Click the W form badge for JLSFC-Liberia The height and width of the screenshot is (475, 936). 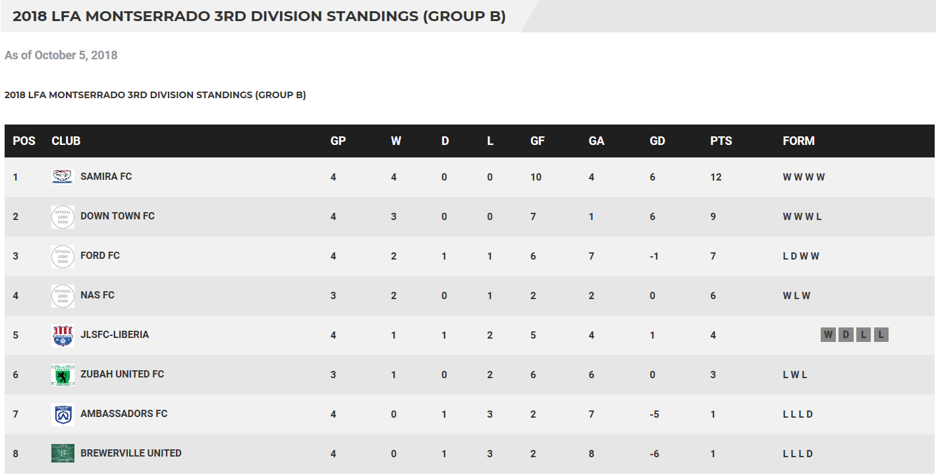pos(828,335)
